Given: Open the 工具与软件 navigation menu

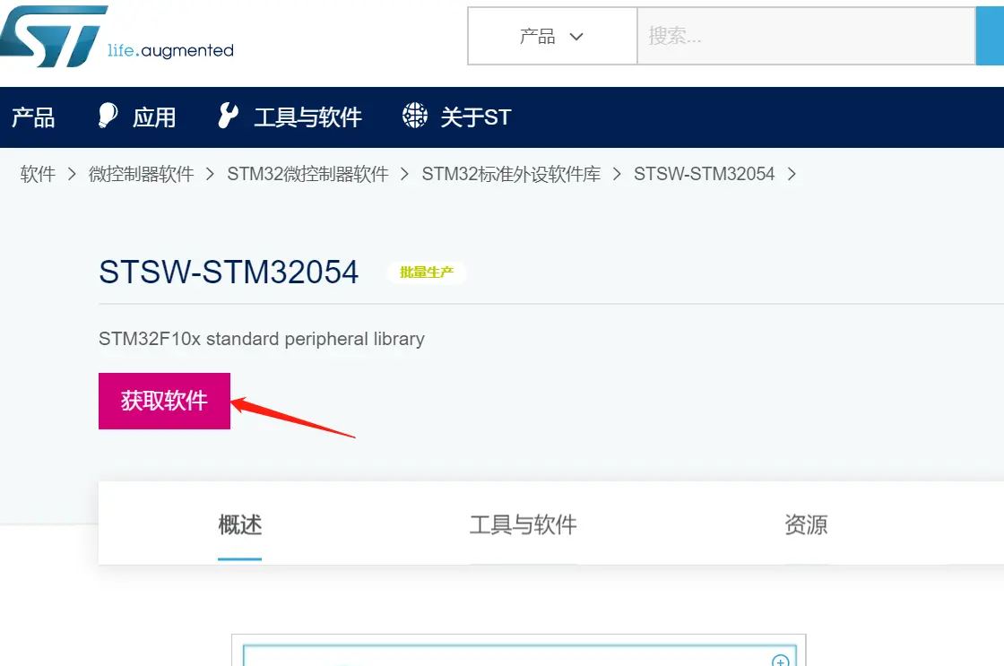Looking at the screenshot, I should click(x=308, y=117).
